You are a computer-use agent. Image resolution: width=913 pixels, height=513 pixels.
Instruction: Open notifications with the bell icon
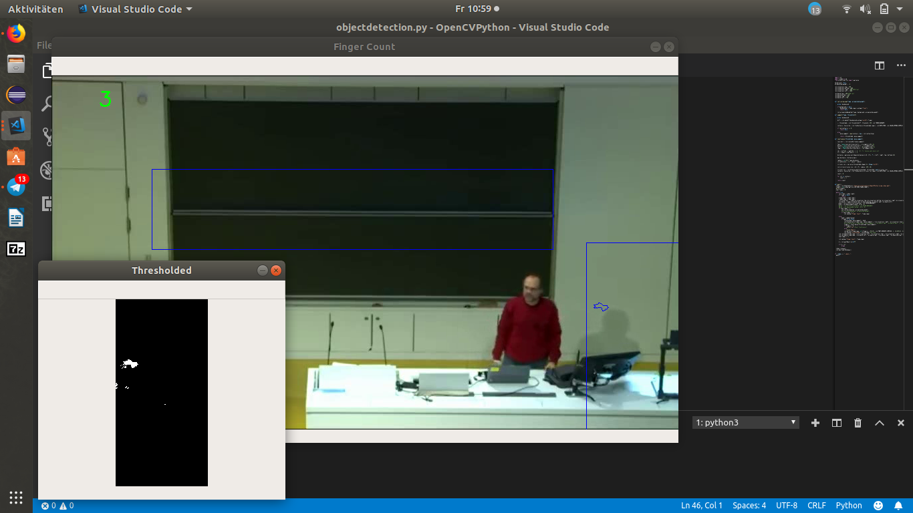pyautogui.click(x=899, y=505)
